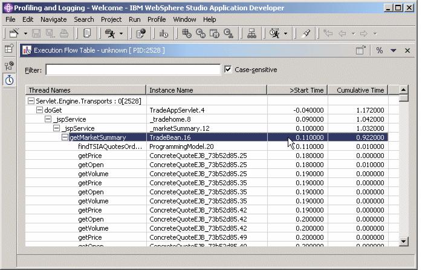The width and height of the screenshot is (431, 270).
Task: Collapse the _jspService _tradehome.8 node
Action: pyautogui.click(x=48, y=119)
